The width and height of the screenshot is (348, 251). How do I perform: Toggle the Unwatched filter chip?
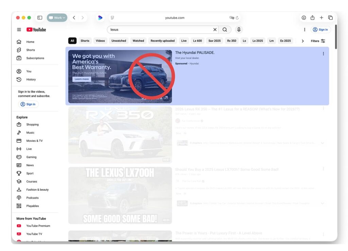pos(119,40)
